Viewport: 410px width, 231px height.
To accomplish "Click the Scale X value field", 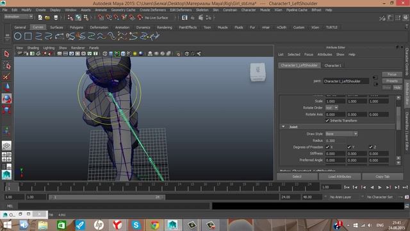I will pyautogui.click(x=335, y=101).
